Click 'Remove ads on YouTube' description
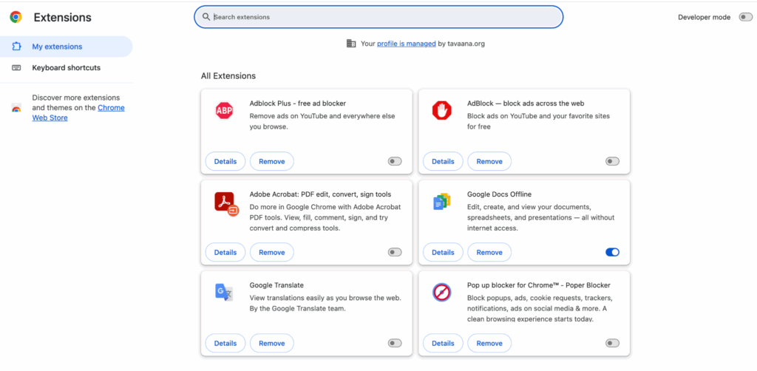 [x=324, y=122]
